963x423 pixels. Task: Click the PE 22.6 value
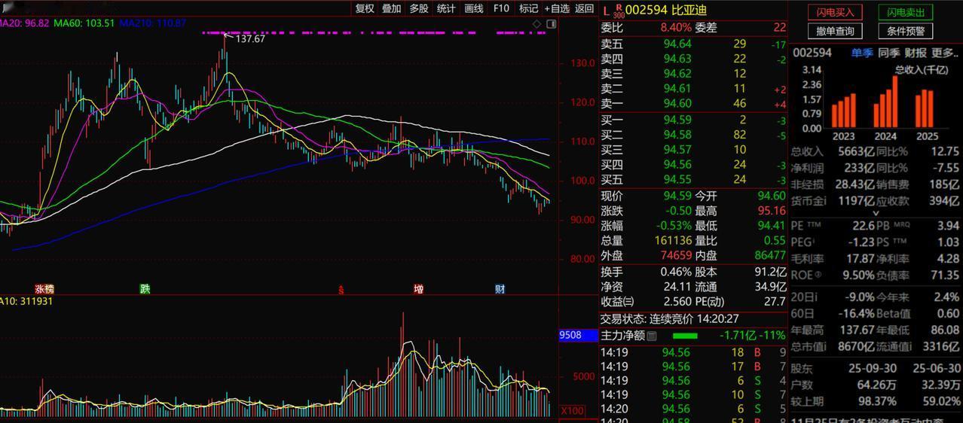863,226
